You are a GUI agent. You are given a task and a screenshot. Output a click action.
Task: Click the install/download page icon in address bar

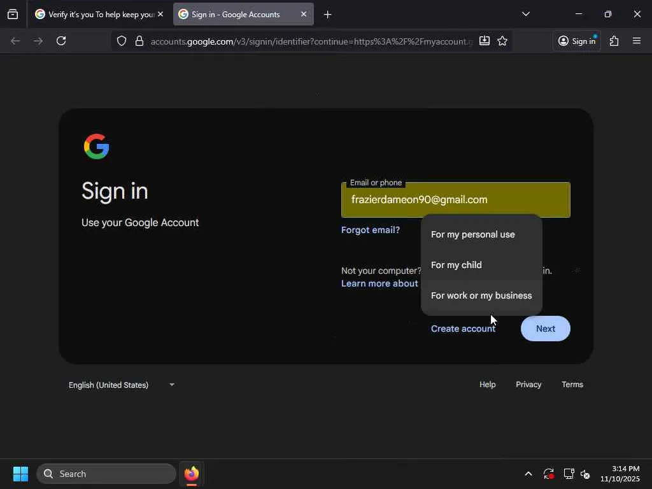[485, 41]
